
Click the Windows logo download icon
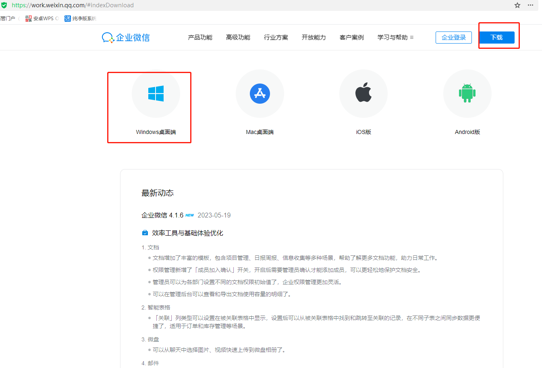coord(156,94)
